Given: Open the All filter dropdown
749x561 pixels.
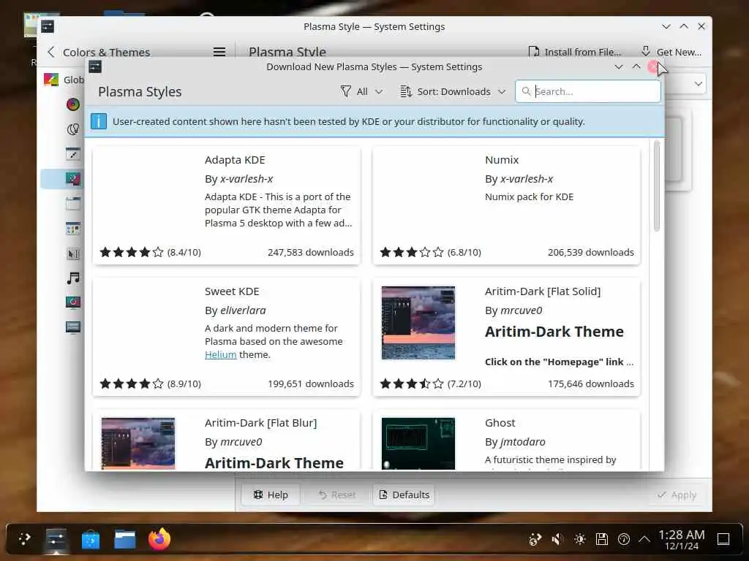Looking at the screenshot, I should click(x=362, y=91).
